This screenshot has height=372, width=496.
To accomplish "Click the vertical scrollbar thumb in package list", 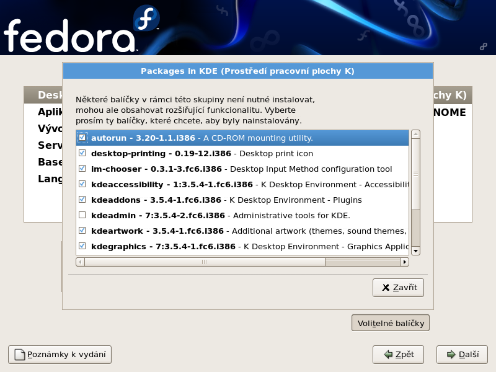I will [x=415, y=174].
